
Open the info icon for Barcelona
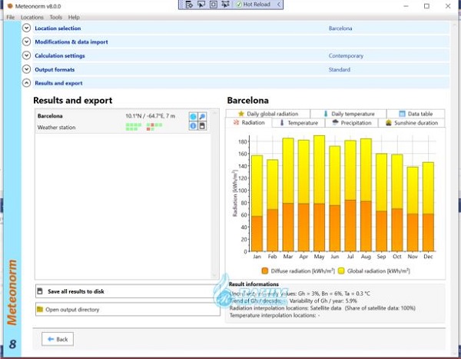tap(194, 126)
